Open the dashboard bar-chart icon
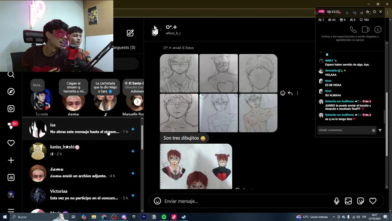This screenshot has width=392, height=221. pos(11,177)
